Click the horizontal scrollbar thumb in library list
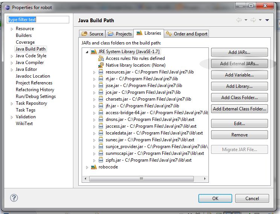 pos(141,179)
